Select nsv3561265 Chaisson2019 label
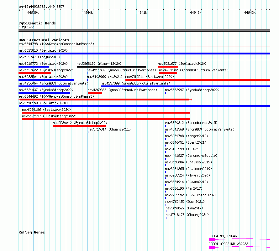Screen dimensions: 279x251 tap(188, 169)
